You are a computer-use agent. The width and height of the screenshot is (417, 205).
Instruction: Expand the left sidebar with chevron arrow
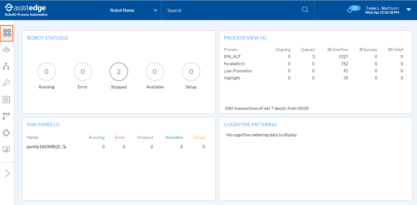coord(7,173)
